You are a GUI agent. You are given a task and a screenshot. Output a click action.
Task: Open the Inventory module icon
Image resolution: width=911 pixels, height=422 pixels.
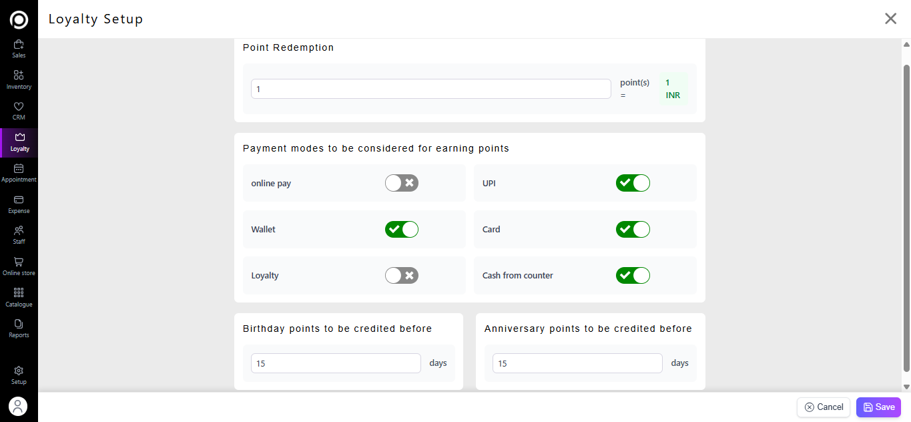(x=19, y=75)
